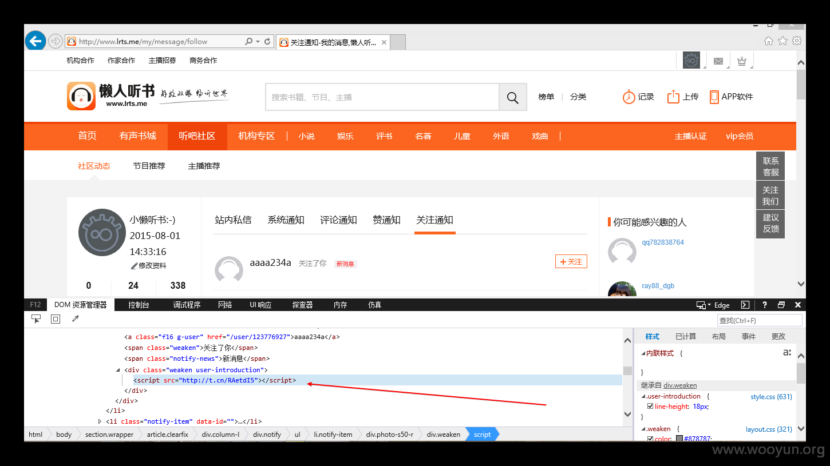
Task: Select the section.wrapper breadcrumb
Action: point(109,435)
